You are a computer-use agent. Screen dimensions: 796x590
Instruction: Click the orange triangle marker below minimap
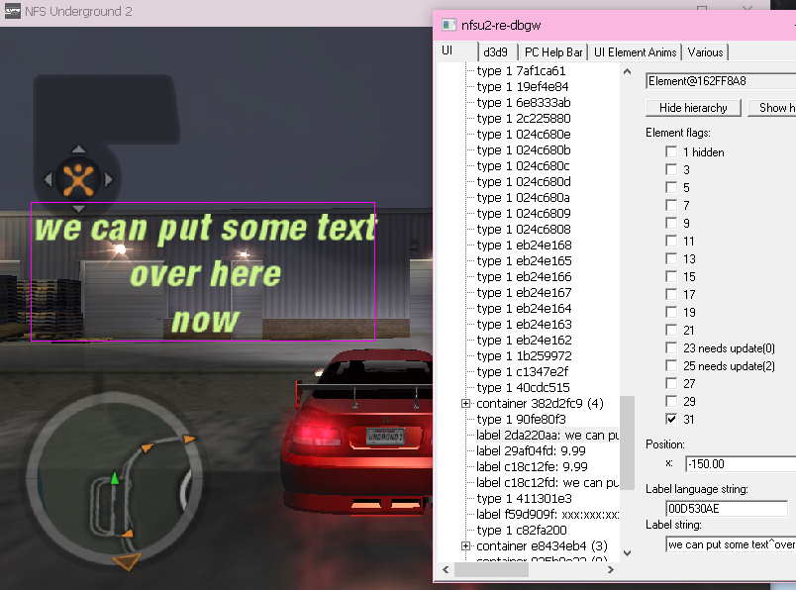[125, 562]
